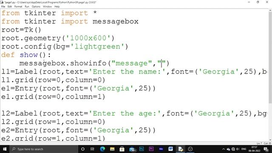
Task: Click the IDLE icon in title bar
Action: [x=2, y=2]
